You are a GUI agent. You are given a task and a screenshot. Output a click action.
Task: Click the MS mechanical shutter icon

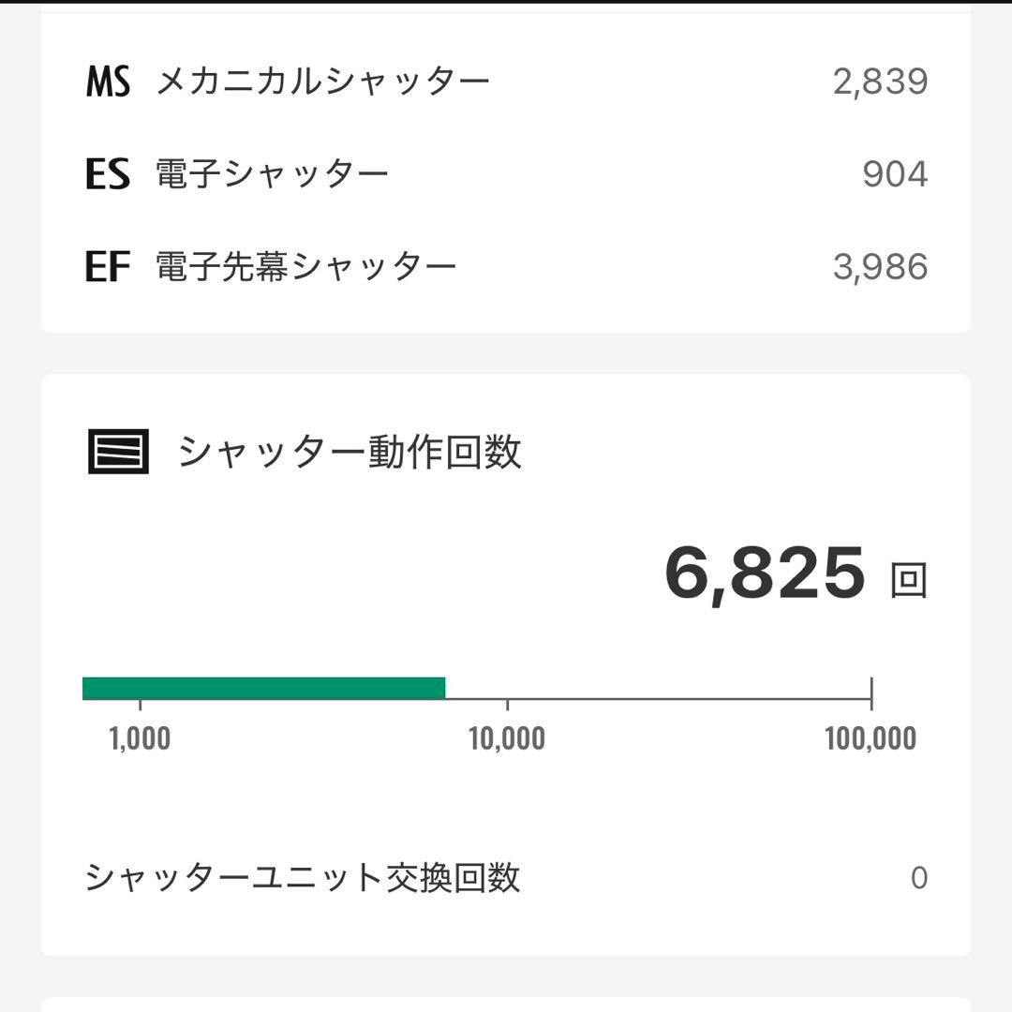[x=108, y=81]
